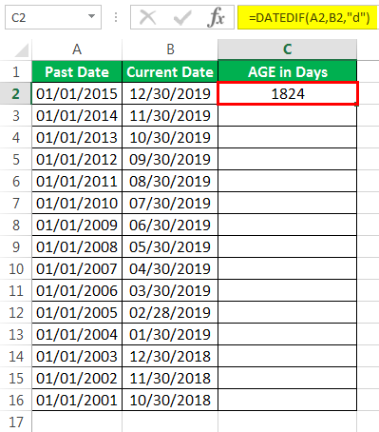The height and width of the screenshot is (432, 379).
Task: Click the formula bar resize dots handle
Action: point(116,17)
